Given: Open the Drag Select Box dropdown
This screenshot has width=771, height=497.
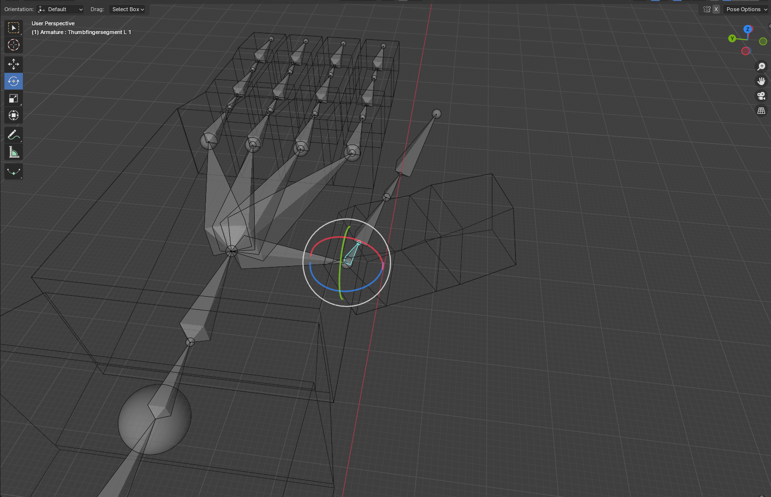Looking at the screenshot, I should [128, 9].
